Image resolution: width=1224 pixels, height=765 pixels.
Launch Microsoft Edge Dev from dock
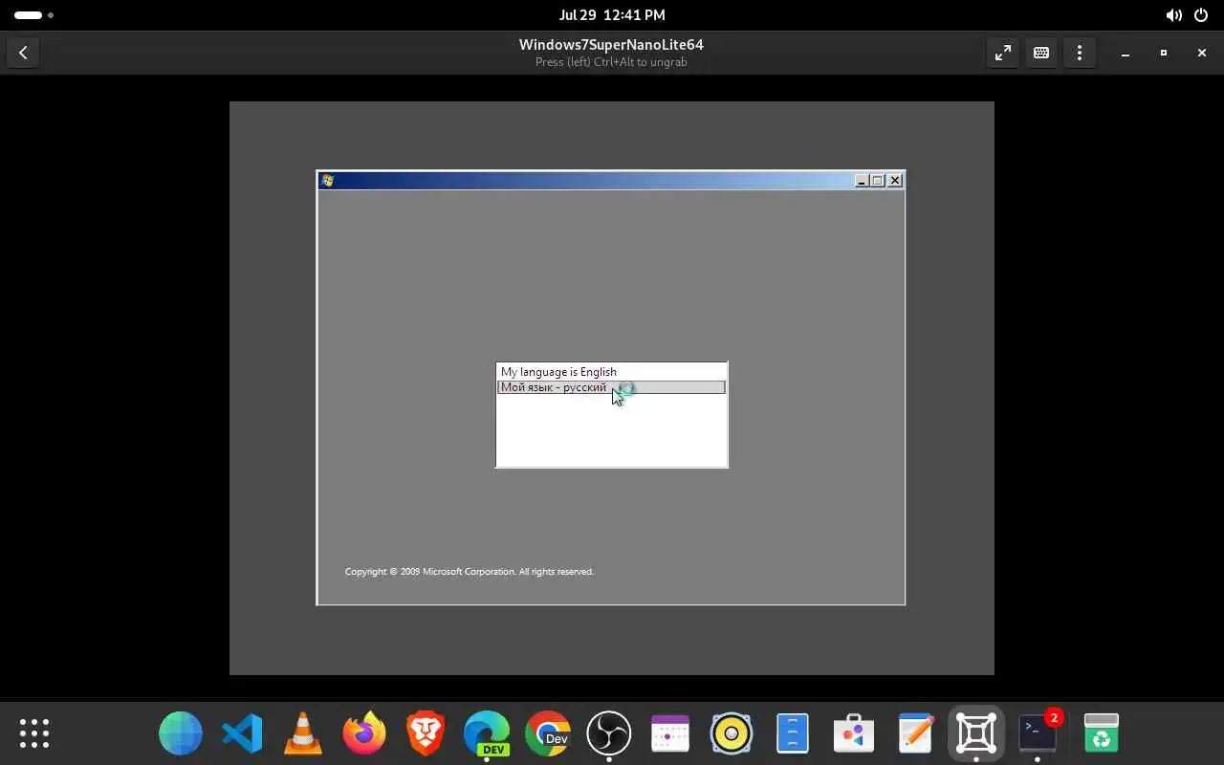coord(487,733)
